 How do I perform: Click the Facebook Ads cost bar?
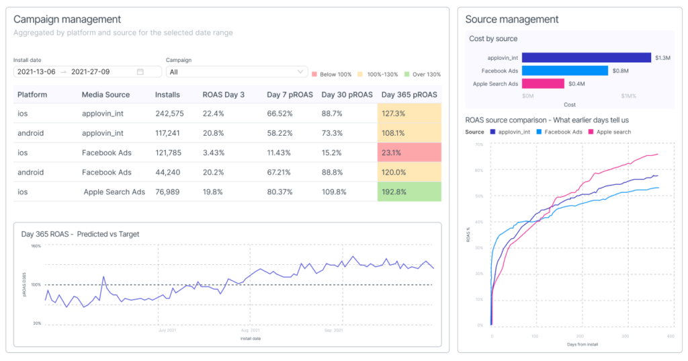pos(564,71)
